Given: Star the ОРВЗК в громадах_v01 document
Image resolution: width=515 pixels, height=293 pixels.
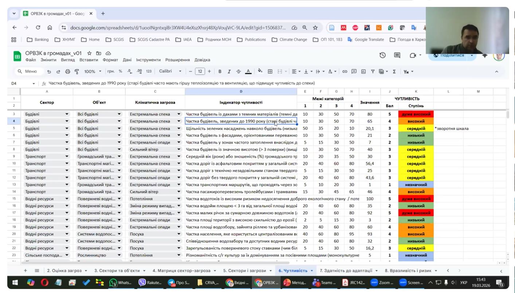Looking at the screenshot, I should [x=89, y=53].
